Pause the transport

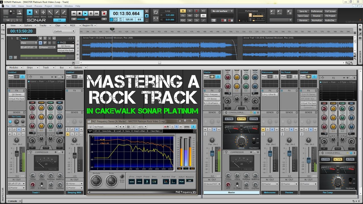[x=91, y=13]
